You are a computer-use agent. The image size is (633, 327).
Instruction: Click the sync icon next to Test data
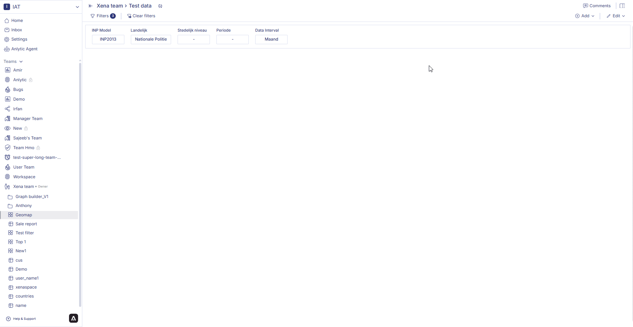[x=160, y=6]
